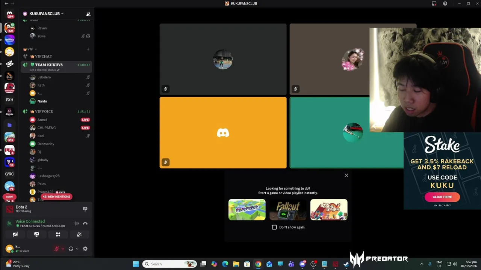Edit channel status pencil for TEAM KUKUYS
This screenshot has height=270, width=481.
pyautogui.click(x=58, y=70)
